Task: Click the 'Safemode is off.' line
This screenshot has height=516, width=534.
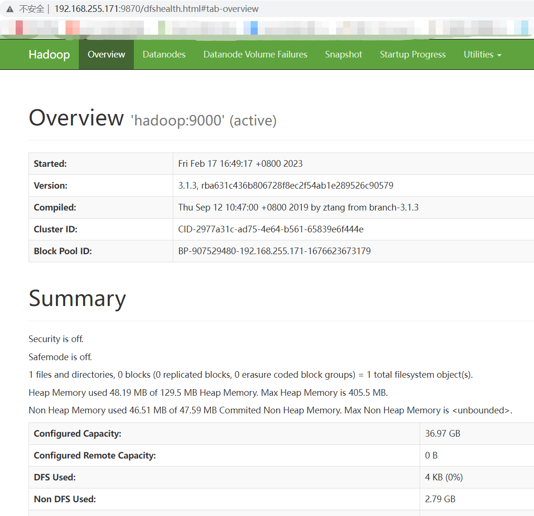Action: [x=60, y=357]
